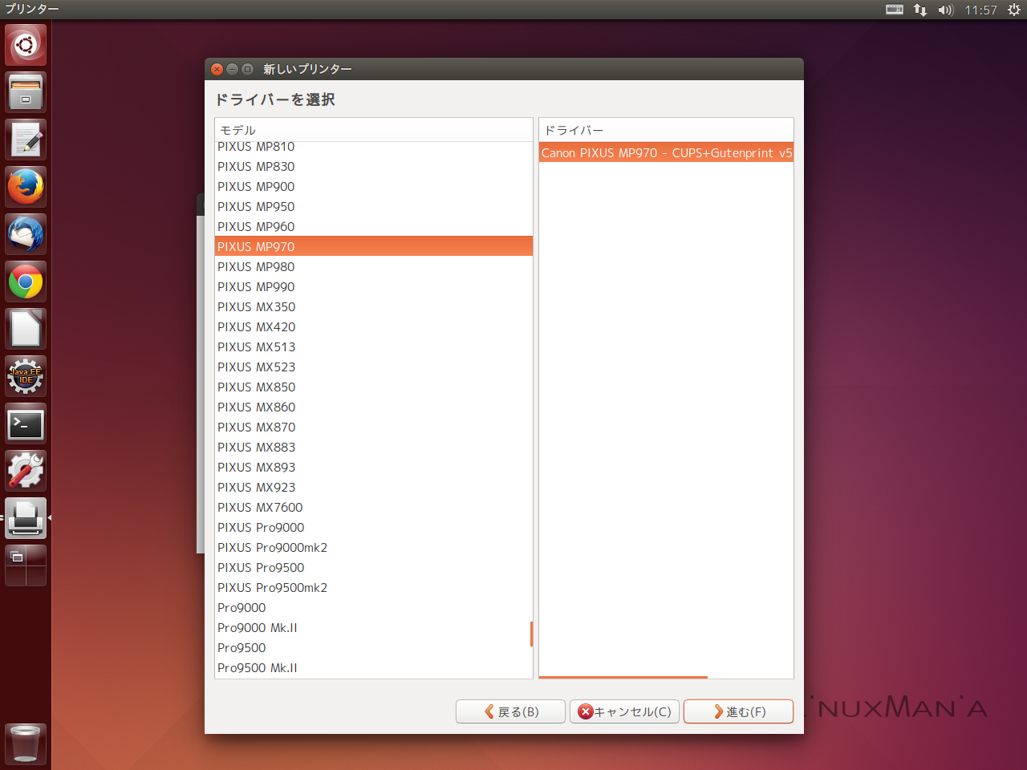
Task: Open System Settings from the launcher
Action: [26, 471]
